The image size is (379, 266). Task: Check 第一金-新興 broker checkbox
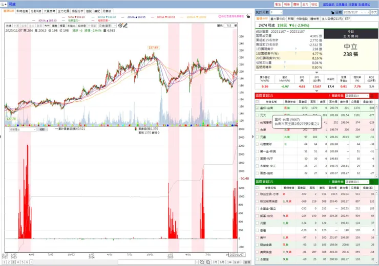tap(257, 151)
